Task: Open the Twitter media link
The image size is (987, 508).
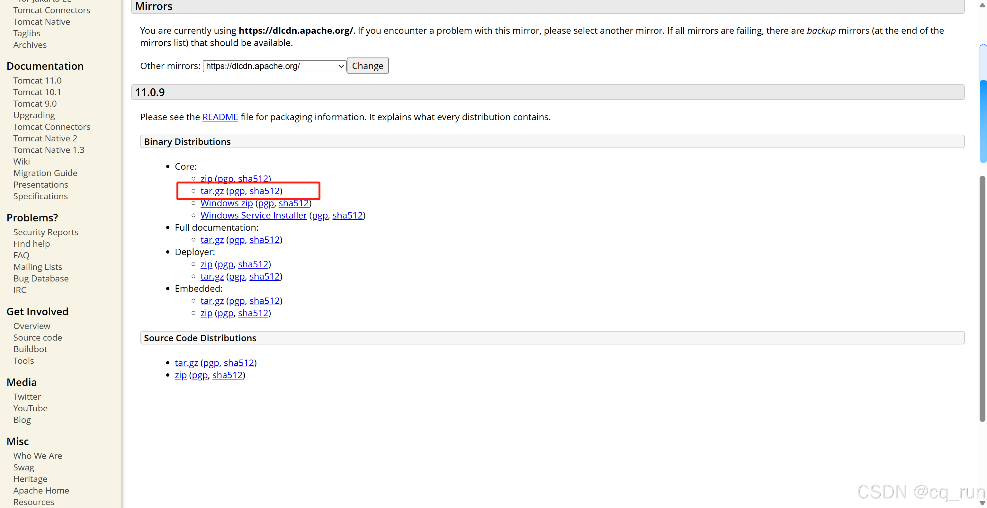Action: tap(27, 397)
